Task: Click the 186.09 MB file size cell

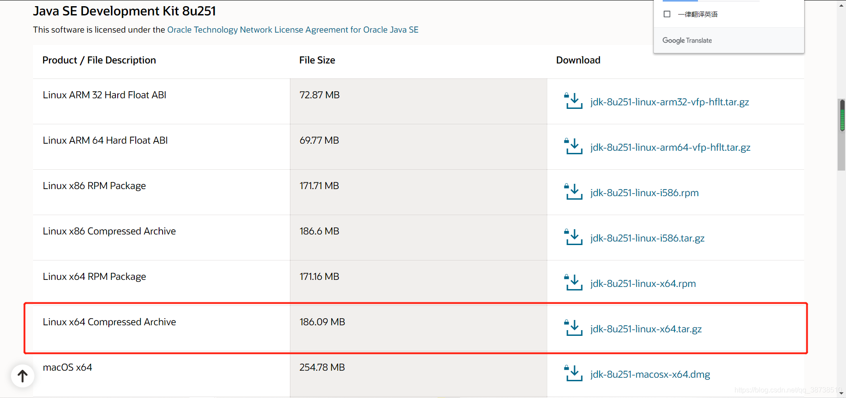Action: pos(419,328)
